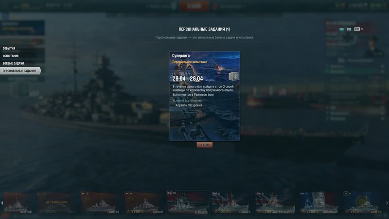Select the Ташкент ship in carousel
This screenshot has height=219, width=389.
(100, 202)
